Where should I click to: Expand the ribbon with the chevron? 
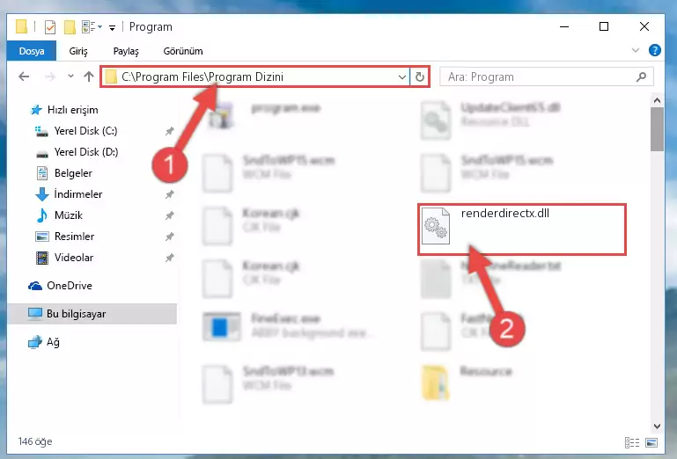tap(635, 50)
